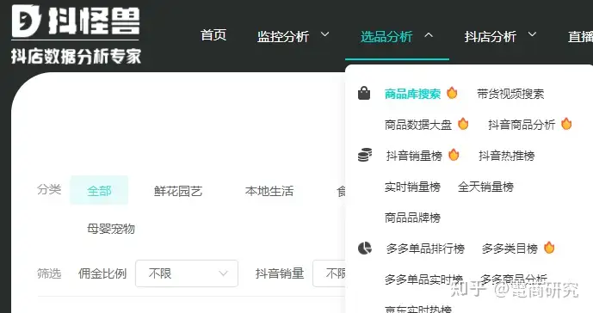Open the 多多单品排行榜 entry
This screenshot has width=593, height=313.
click(x=425, y=249)
